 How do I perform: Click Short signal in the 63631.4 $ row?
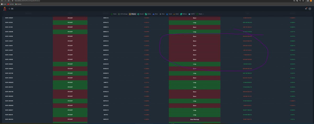coord(195,18)
